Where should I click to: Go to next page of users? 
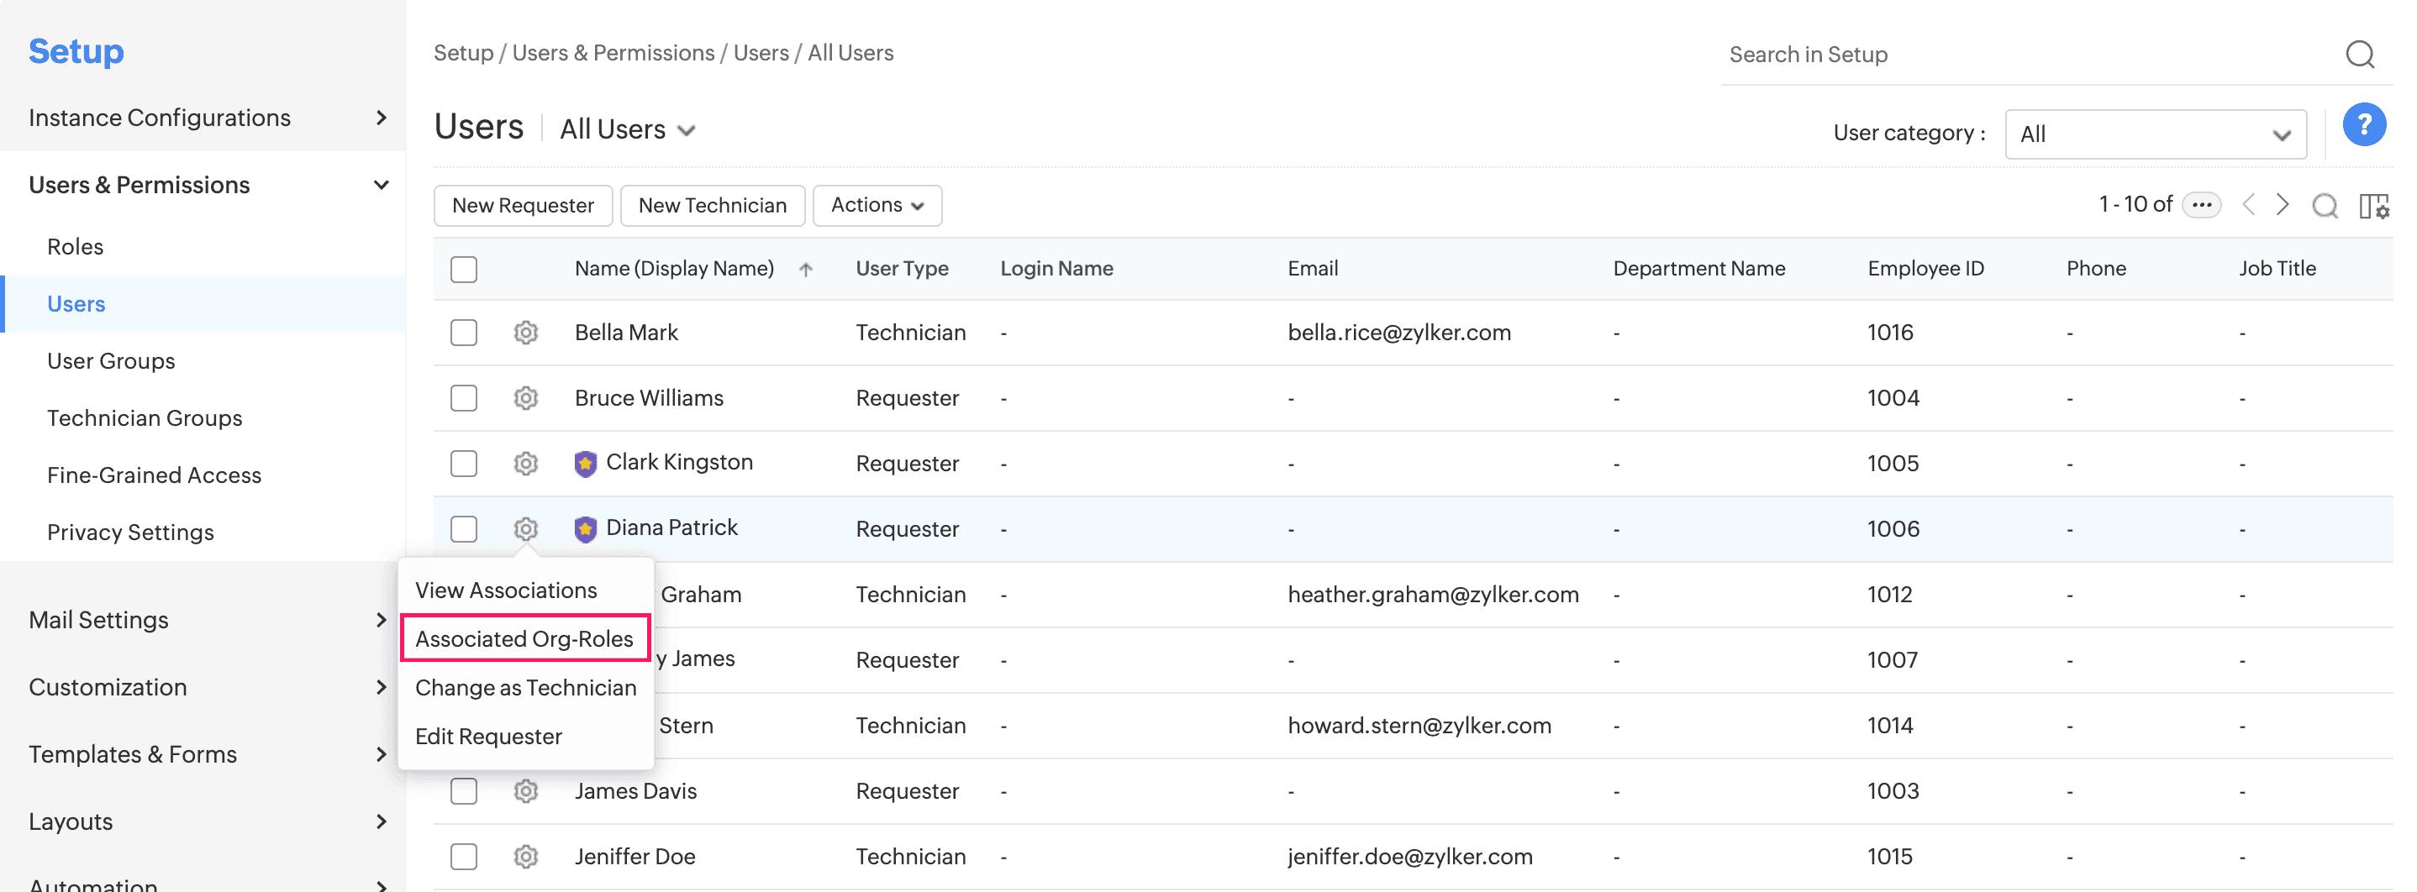tap(2283, 204)
